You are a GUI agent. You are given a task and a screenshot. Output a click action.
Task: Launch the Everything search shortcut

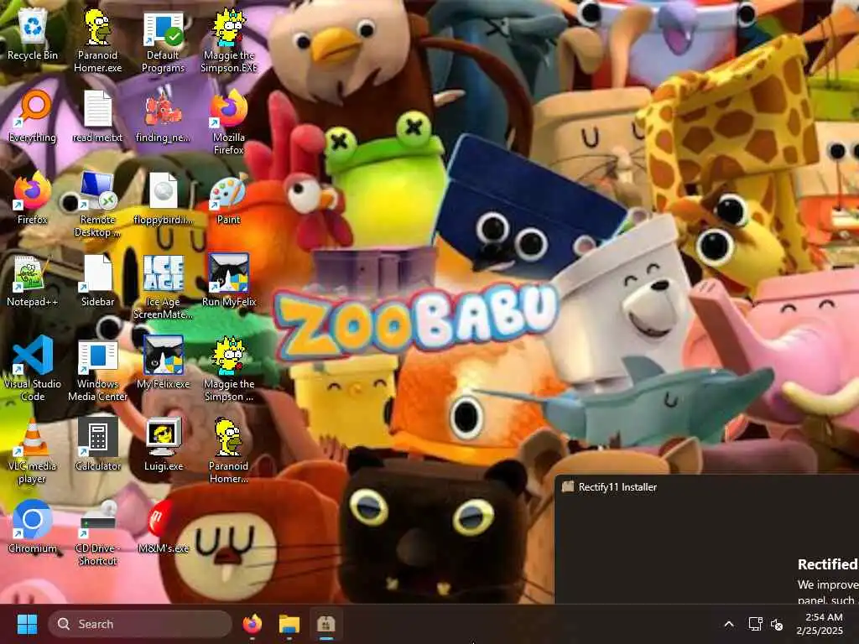(33, 116)
